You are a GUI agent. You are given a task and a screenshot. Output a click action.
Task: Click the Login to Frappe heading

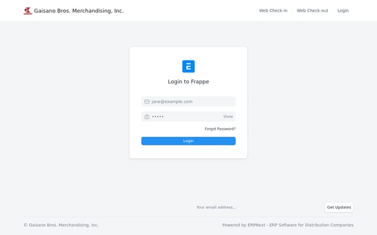188,82
